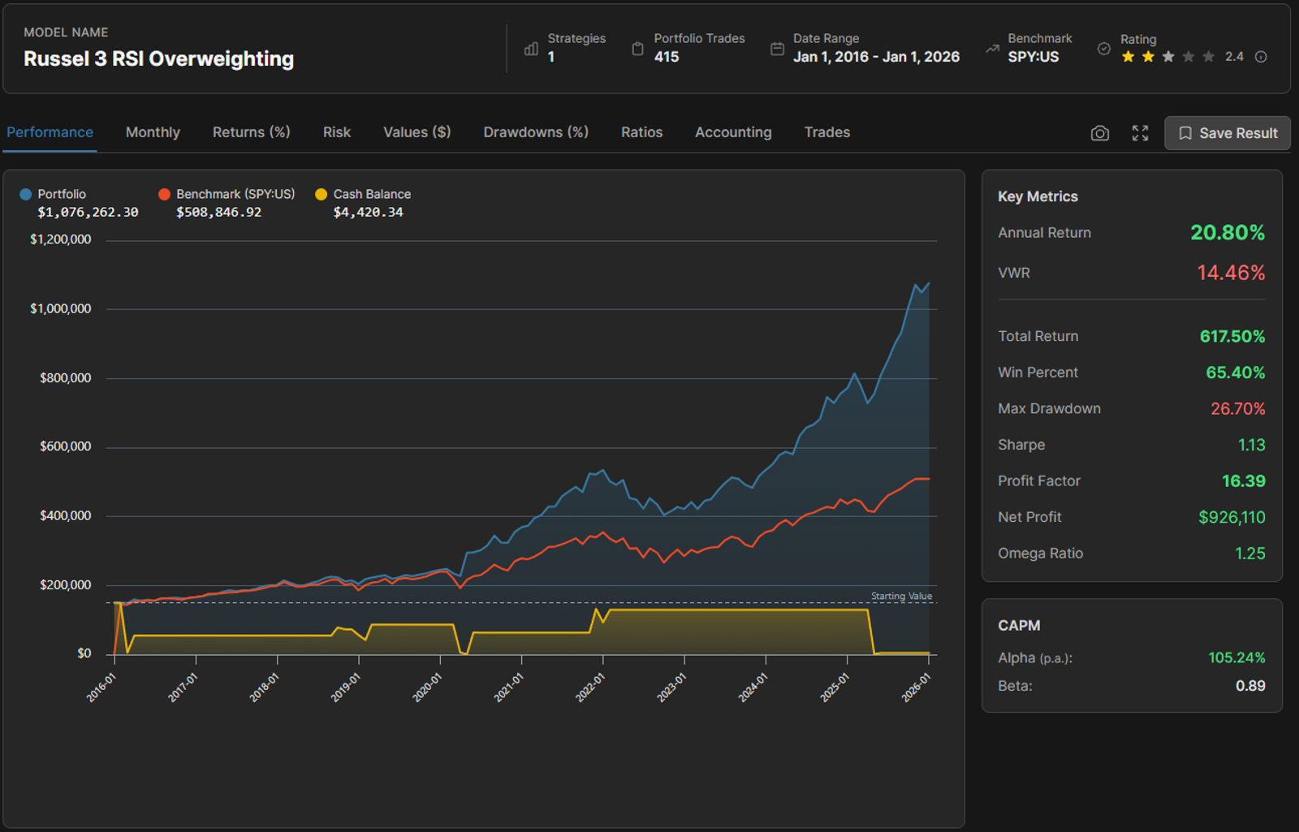Click the rating info circle icon
Screen dimensions: 1299x832
tap(1261, 57)
